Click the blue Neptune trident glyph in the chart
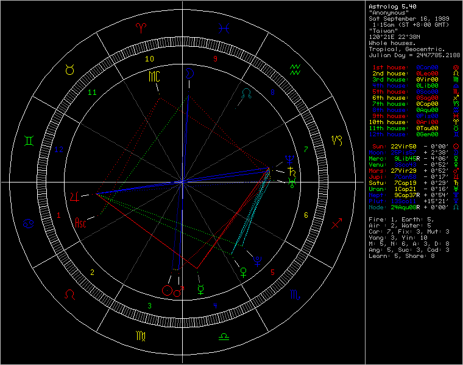 point(289,160)
